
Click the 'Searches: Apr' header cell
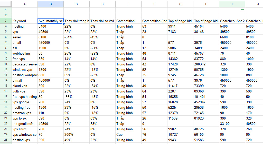click(x=232, y=21)
